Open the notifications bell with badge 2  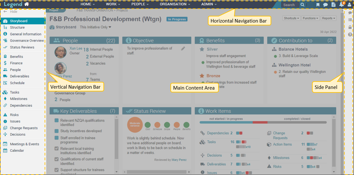342,4
